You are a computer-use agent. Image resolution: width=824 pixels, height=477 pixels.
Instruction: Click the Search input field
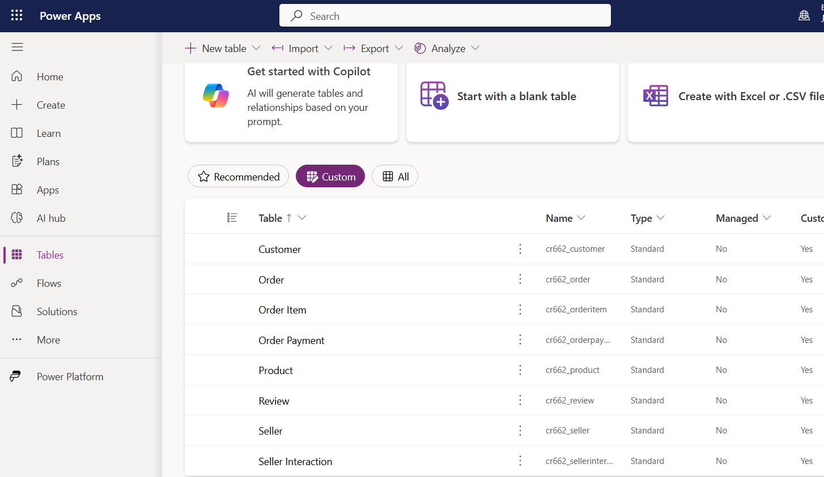point(445,16)
